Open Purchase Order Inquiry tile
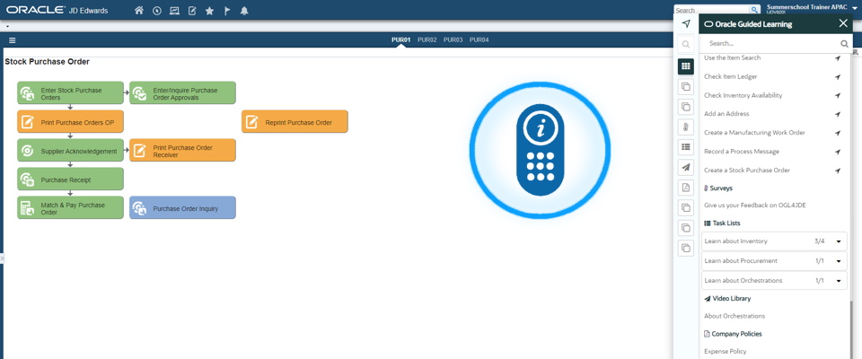862x359 pixels. tap(182, 207)
